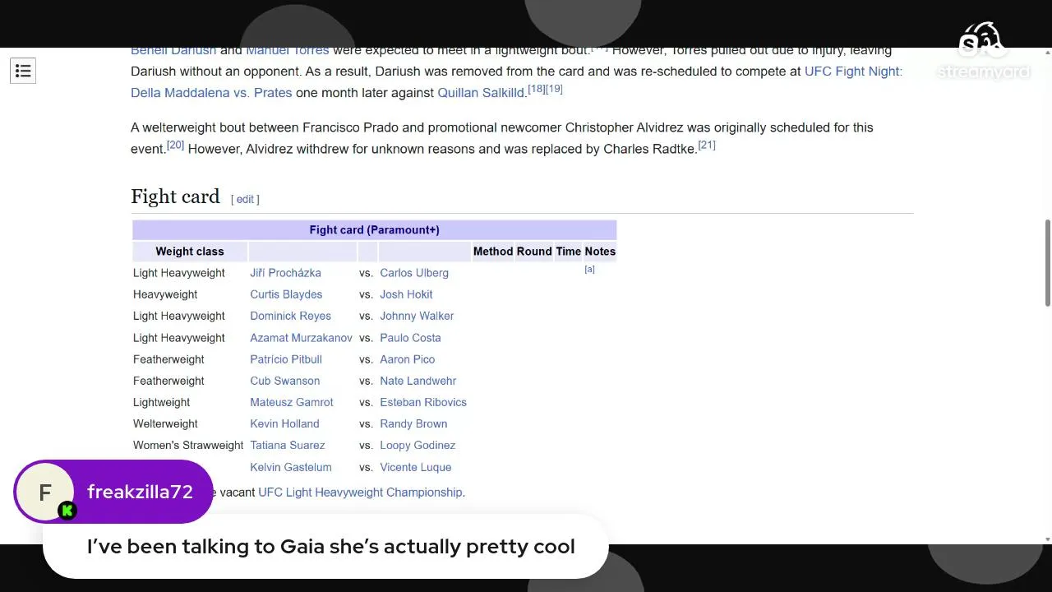Viewport: 1052px width, 592px height.
Task: Open the Esteban Ribovics link
Action: [x=422, y=402]
